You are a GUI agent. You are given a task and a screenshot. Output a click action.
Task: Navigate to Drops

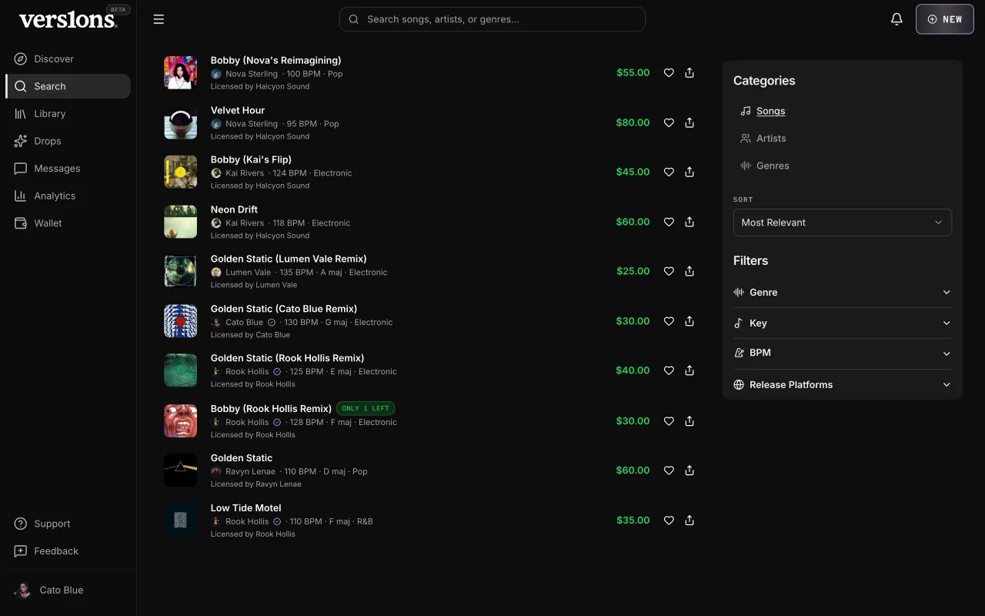68,141
